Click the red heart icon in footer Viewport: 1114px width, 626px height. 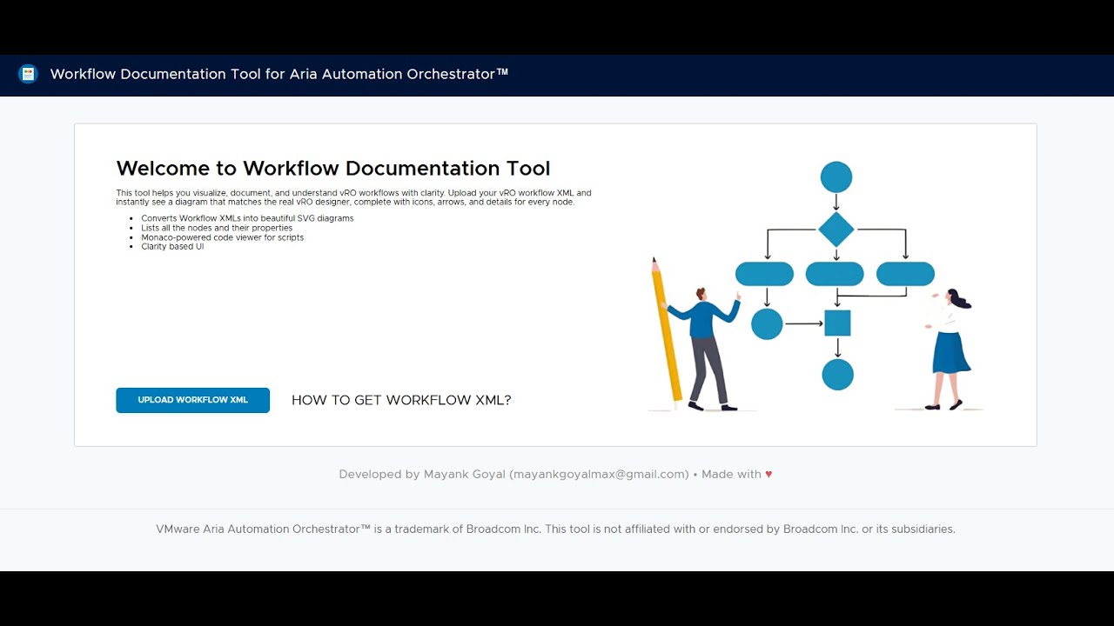(768, 474)
